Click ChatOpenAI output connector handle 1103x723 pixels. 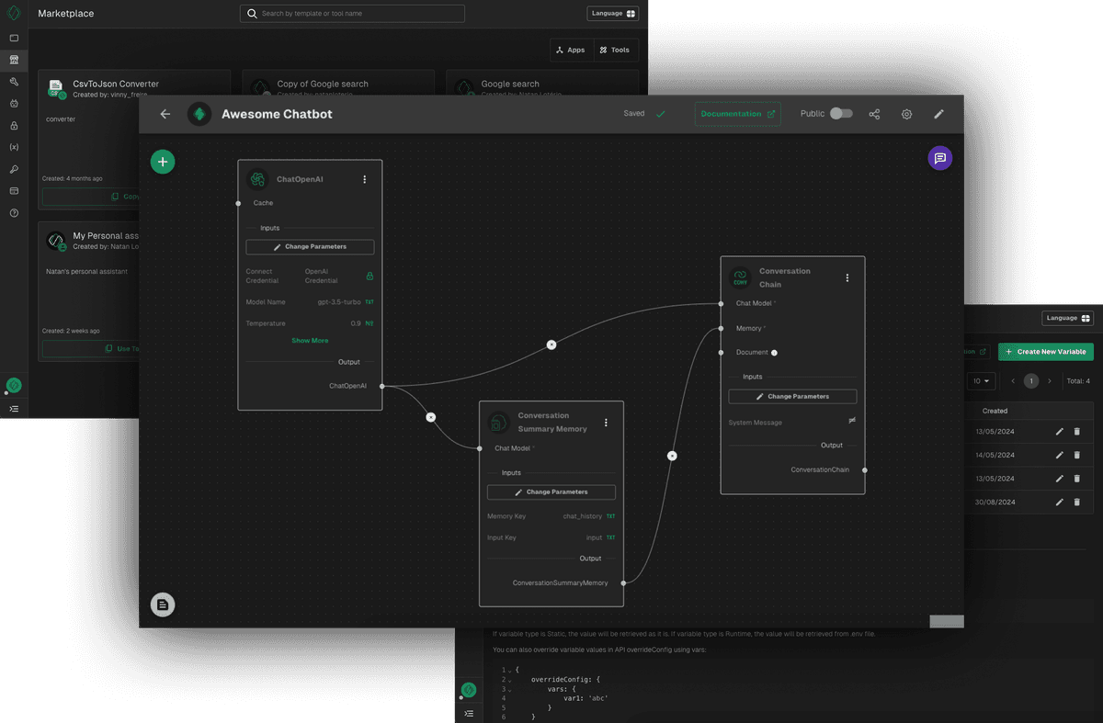[x=382, y=386]
